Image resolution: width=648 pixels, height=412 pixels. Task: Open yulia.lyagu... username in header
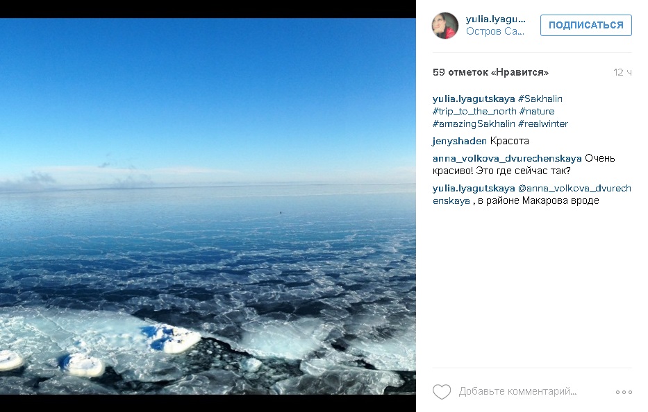point(495,19)
